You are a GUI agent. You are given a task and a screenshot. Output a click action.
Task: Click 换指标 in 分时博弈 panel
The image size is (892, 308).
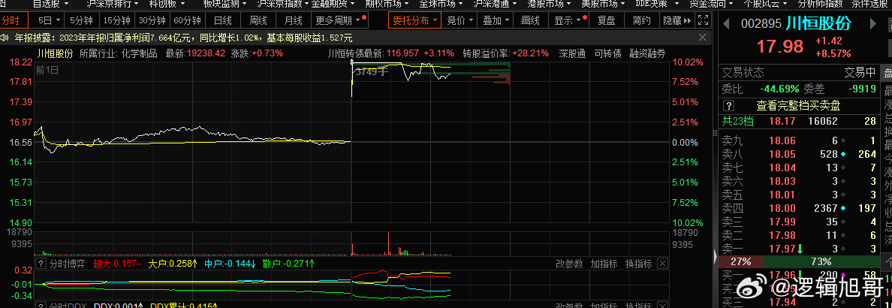coord(638,264)
